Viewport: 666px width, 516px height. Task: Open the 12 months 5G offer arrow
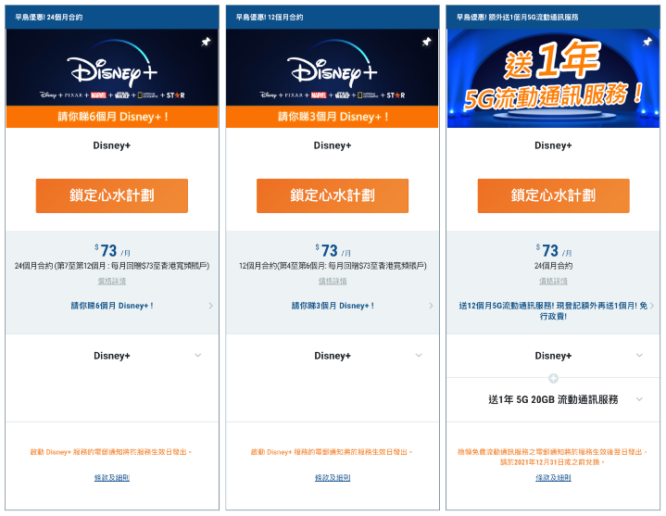[x=652, y=306]
